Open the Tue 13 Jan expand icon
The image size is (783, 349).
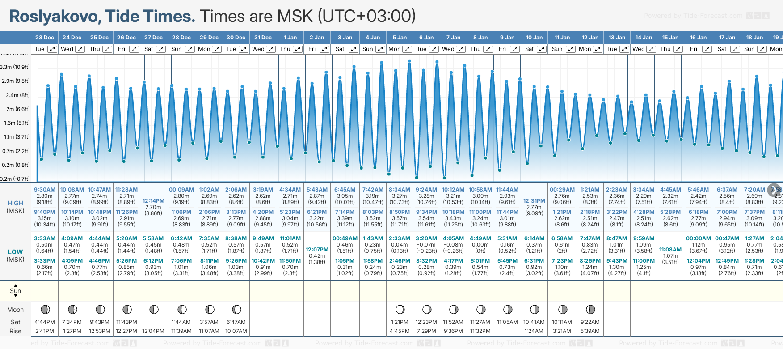pyautogui.click(x=624, y=49)
